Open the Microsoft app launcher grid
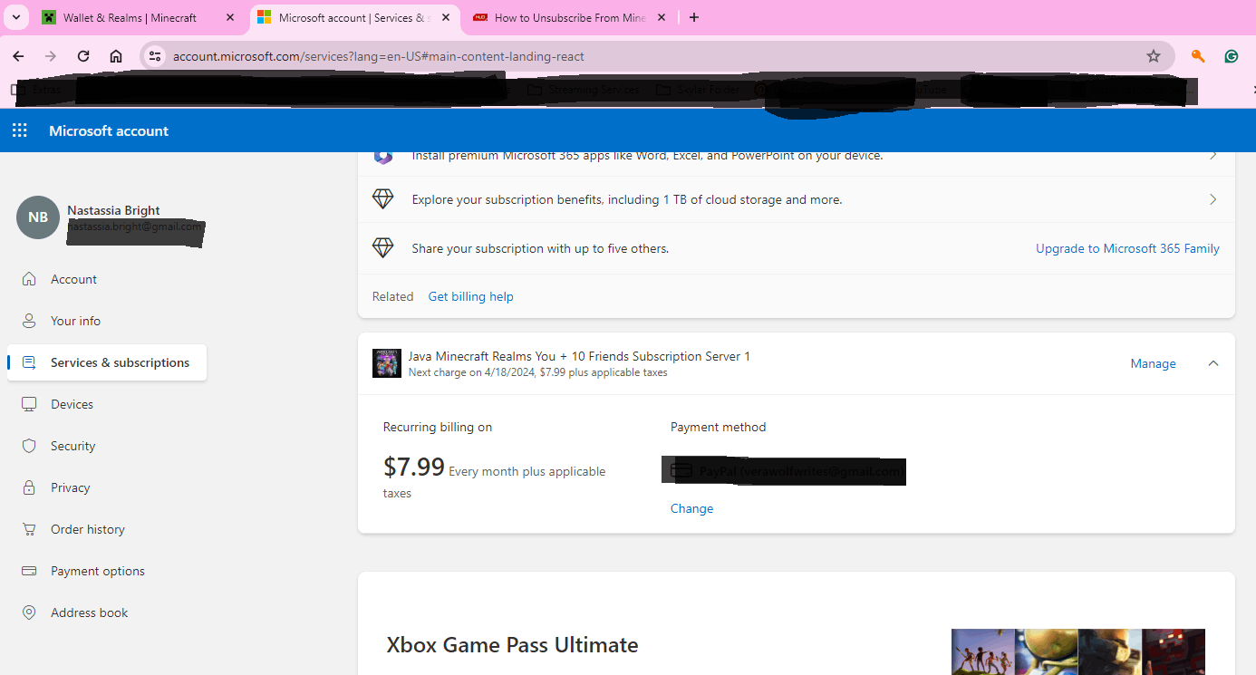The image size is (1256, 675). pos(20,130)
